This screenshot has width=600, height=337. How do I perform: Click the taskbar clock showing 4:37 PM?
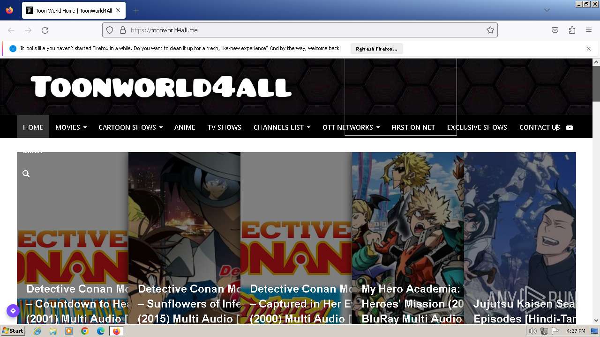point(576,331)
